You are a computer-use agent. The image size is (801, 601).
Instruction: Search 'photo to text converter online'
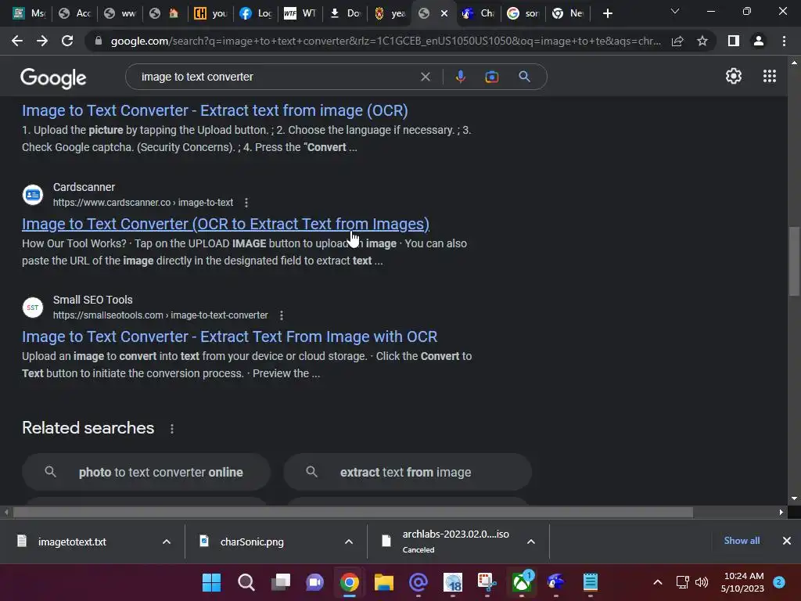point(146,472)
